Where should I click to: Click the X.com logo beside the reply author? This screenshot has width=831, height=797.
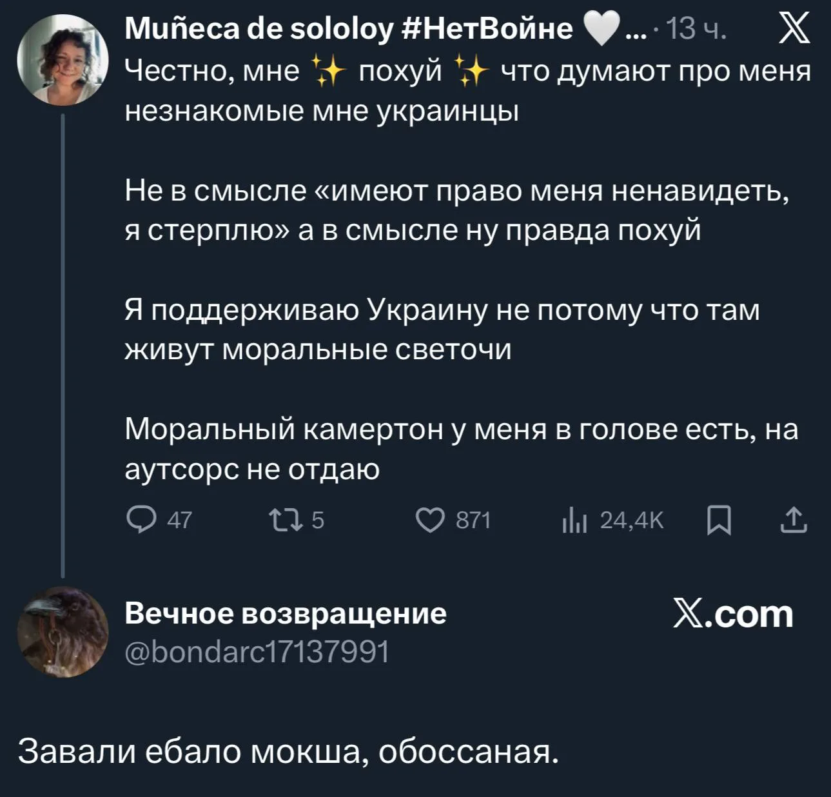click(733, 614)
